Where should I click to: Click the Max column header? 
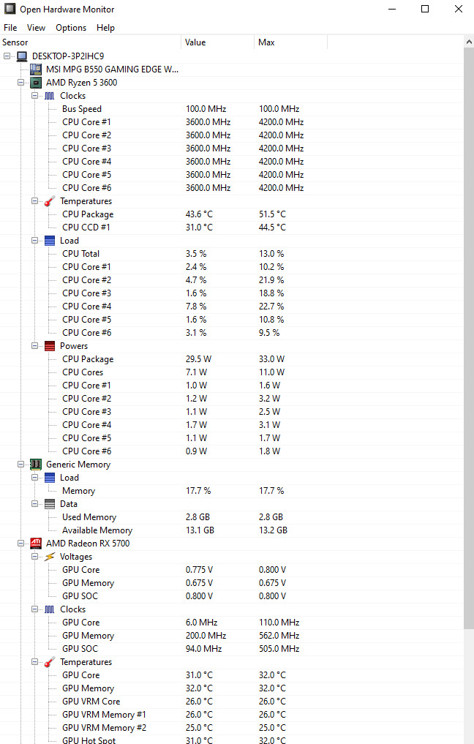click(290, 42)
